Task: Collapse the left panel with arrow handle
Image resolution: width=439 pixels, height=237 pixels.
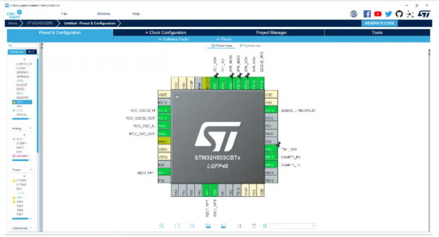Action: coord(42,46)
